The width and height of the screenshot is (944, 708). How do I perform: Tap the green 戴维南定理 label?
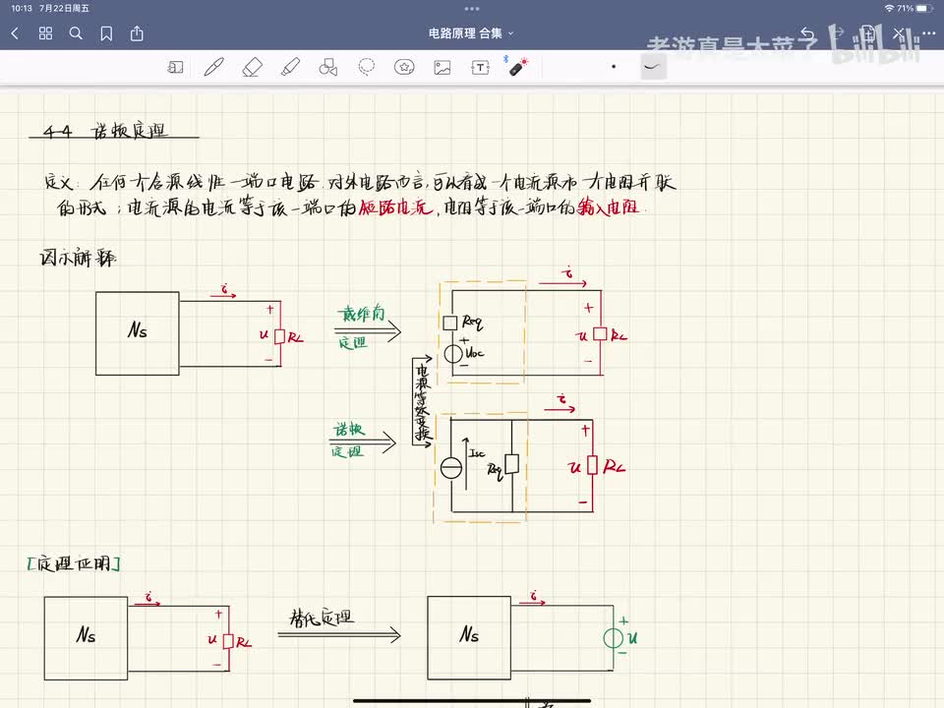(x=361, y=326)
